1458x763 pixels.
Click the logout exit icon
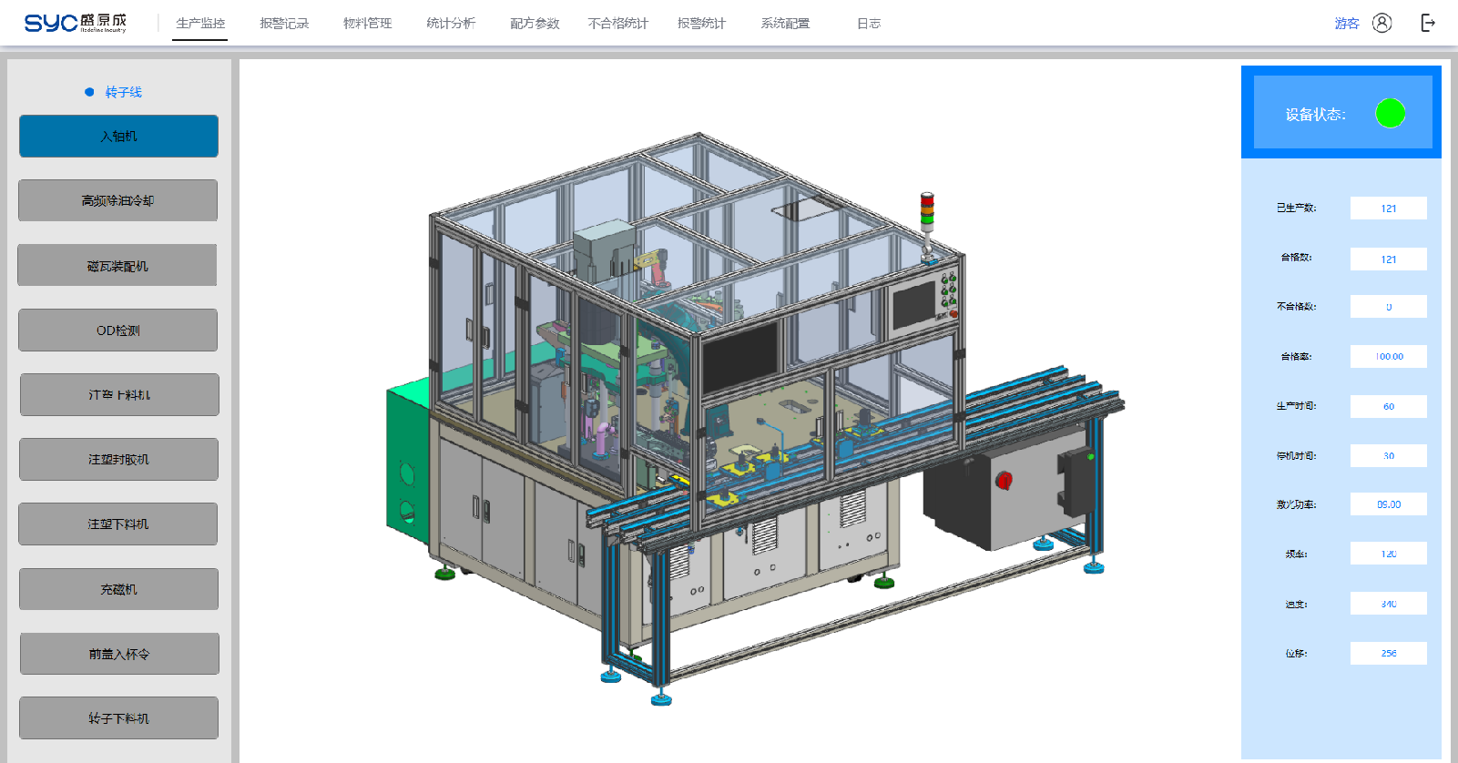[1428, 23]
